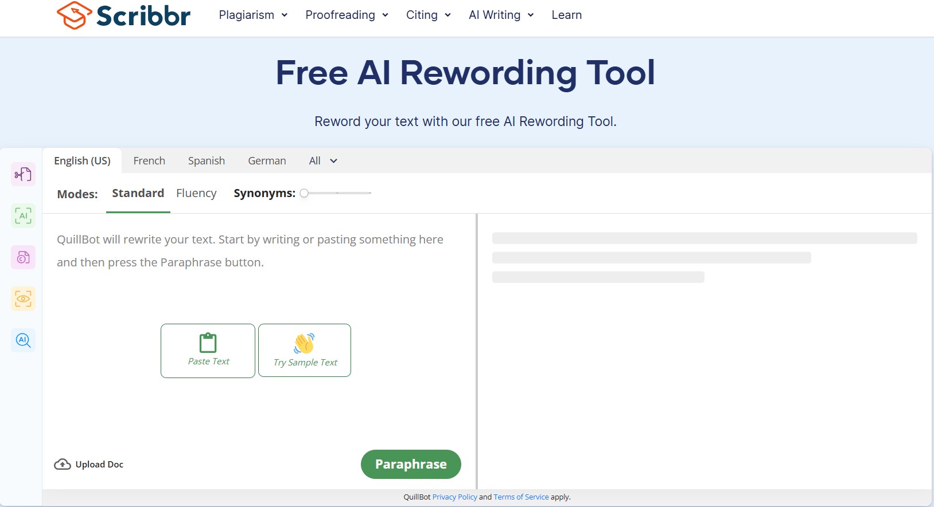934x507 pixels.
Task: Select the Standard mode
Action: (138, 194)
